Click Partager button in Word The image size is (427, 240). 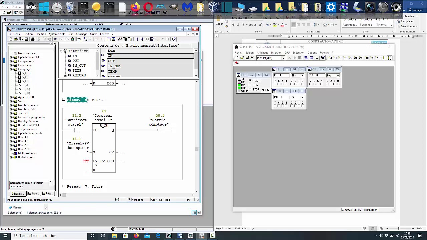(415, 10)
